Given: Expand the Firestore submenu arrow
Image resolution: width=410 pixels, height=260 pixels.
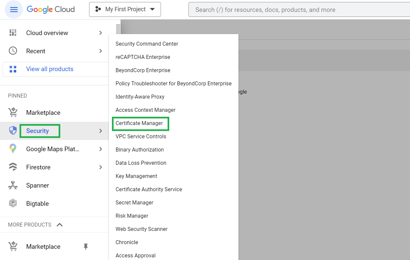Looking at the screenshot, I should (x=101, y=167).
